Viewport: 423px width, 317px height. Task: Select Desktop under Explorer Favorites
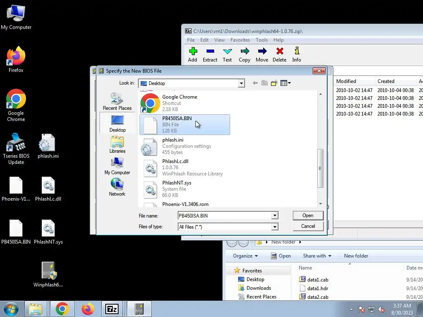click(x=255, y=279)
